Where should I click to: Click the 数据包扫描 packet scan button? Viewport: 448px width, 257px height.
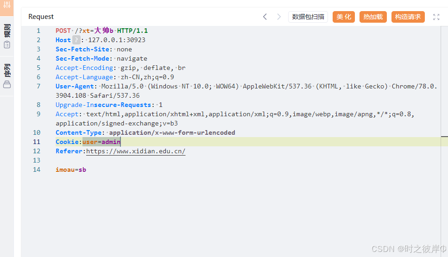[308, 17]
